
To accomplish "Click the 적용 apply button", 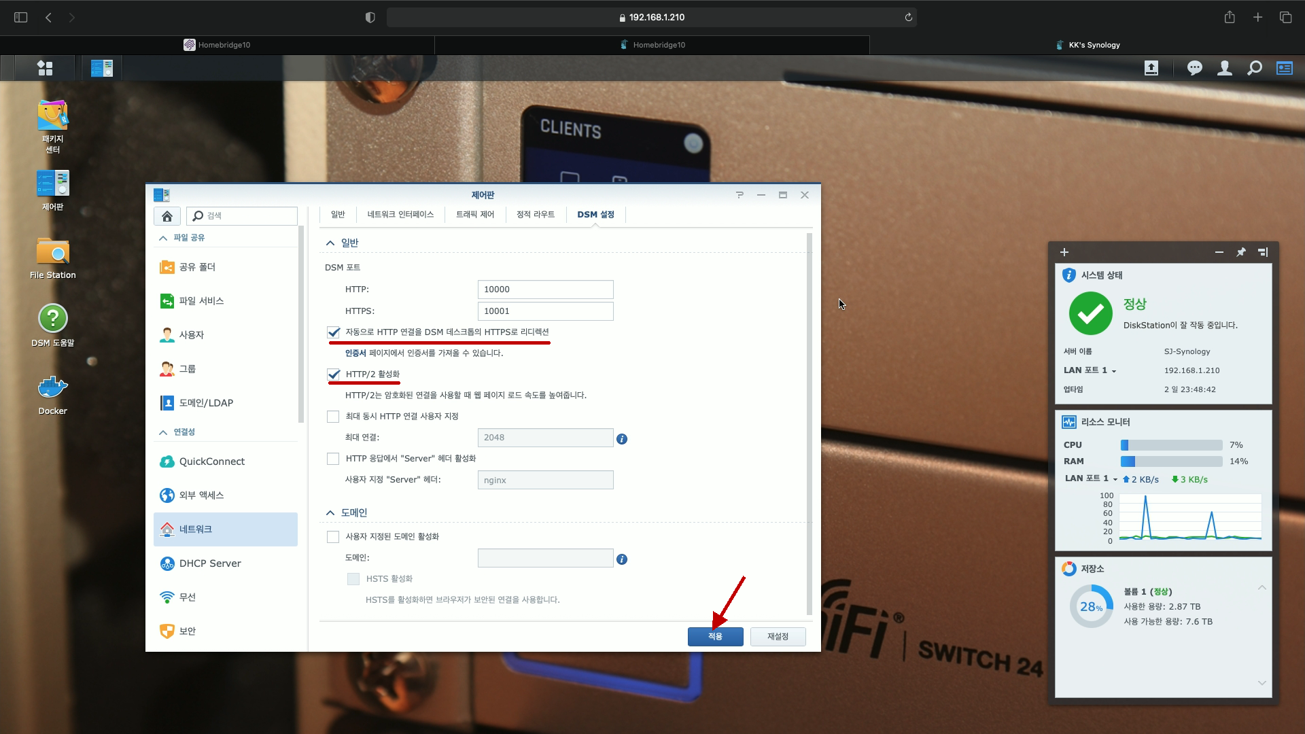I will pyautogui.click(x=715, y=637).
